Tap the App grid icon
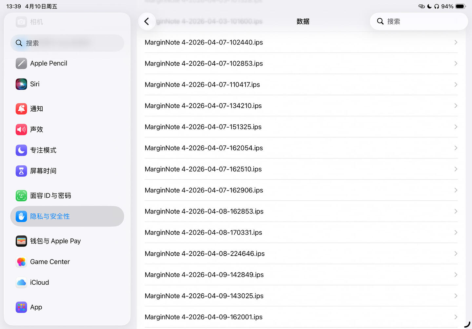 point(21,307)
